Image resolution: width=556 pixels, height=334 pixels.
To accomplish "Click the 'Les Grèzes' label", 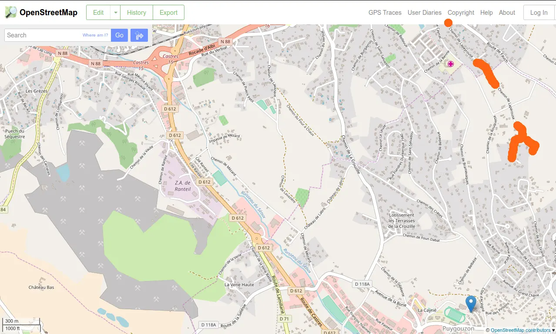I will tap(37, 91).
